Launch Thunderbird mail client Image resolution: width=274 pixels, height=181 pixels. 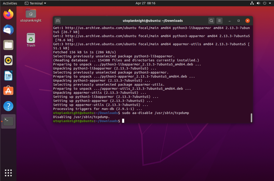click(x=8, y=30)
